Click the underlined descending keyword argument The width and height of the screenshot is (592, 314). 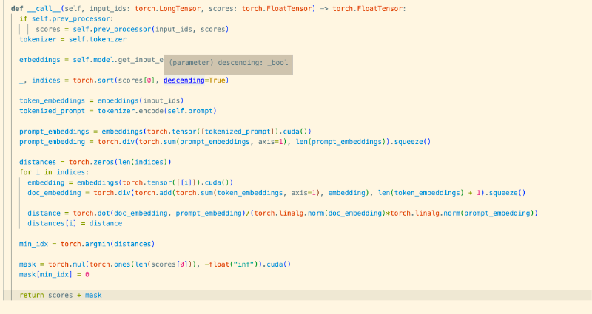(182, 80)
